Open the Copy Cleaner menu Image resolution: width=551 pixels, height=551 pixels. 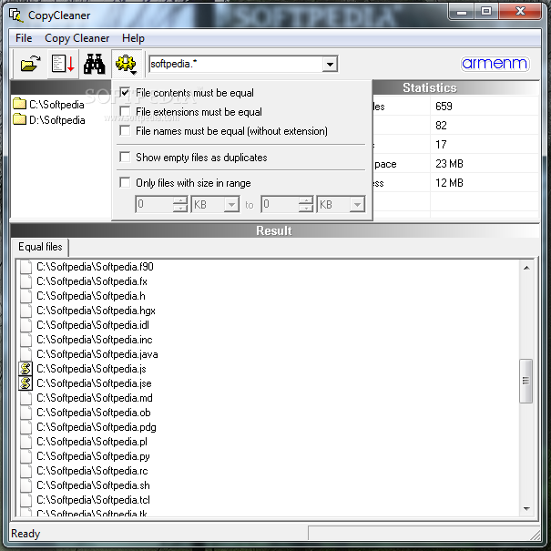tap(77, 38)
